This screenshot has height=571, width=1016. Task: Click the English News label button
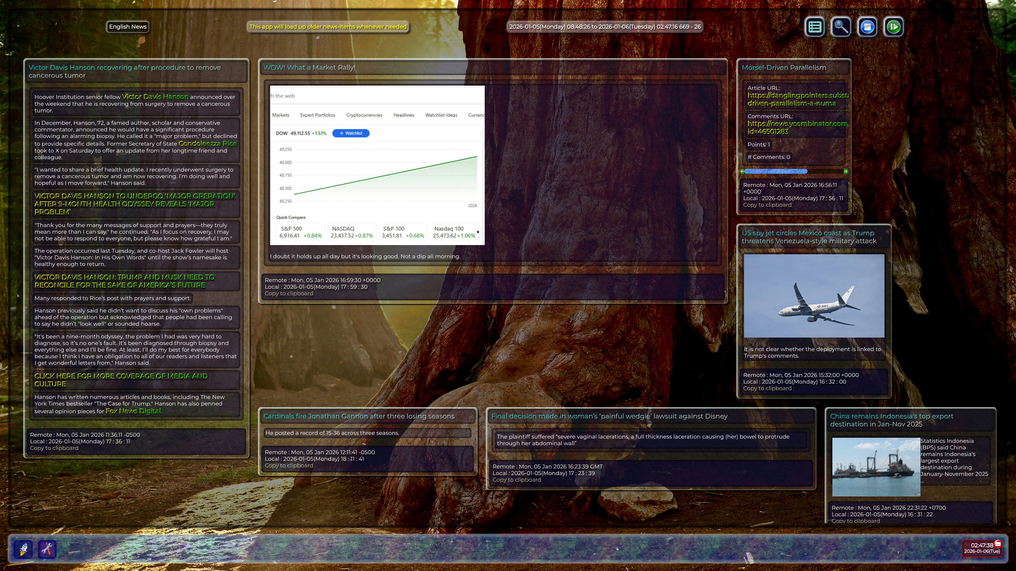pos(128,27)
